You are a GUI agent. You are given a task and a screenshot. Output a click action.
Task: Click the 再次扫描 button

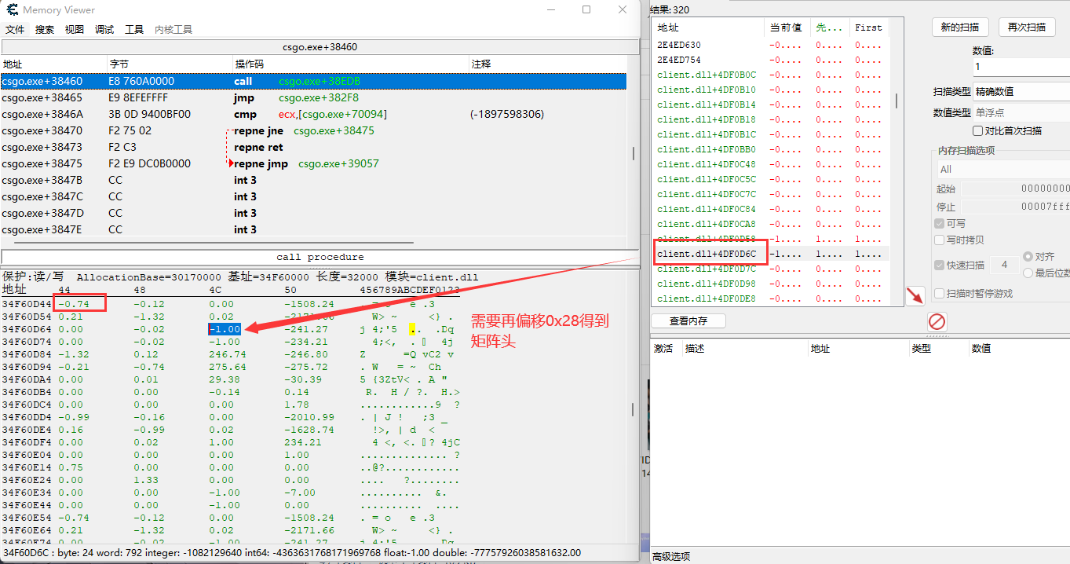[x=1027, y=27]
